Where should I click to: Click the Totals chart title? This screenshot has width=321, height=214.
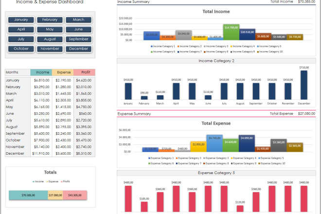(51, 173)
